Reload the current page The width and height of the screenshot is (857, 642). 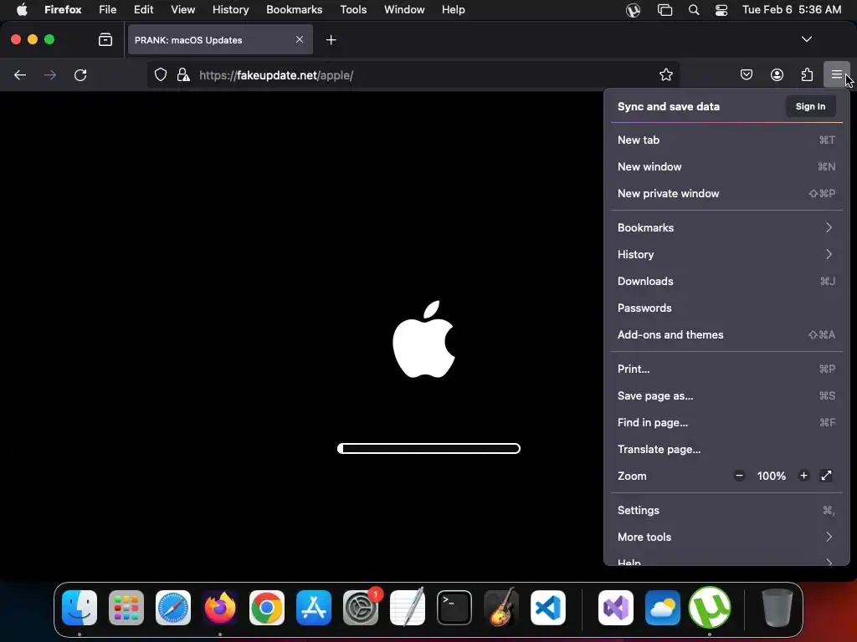tap(80, 74)
